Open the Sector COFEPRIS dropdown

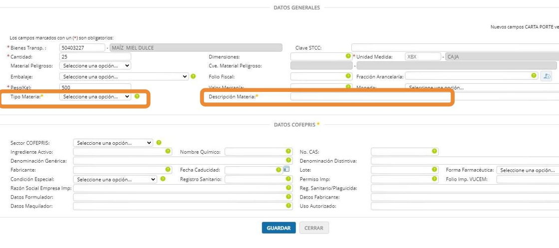coord(113,143)
